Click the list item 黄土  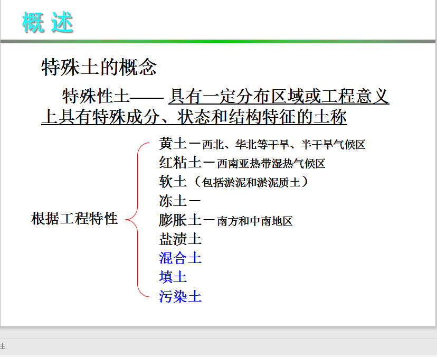click(x=173, y=144)
